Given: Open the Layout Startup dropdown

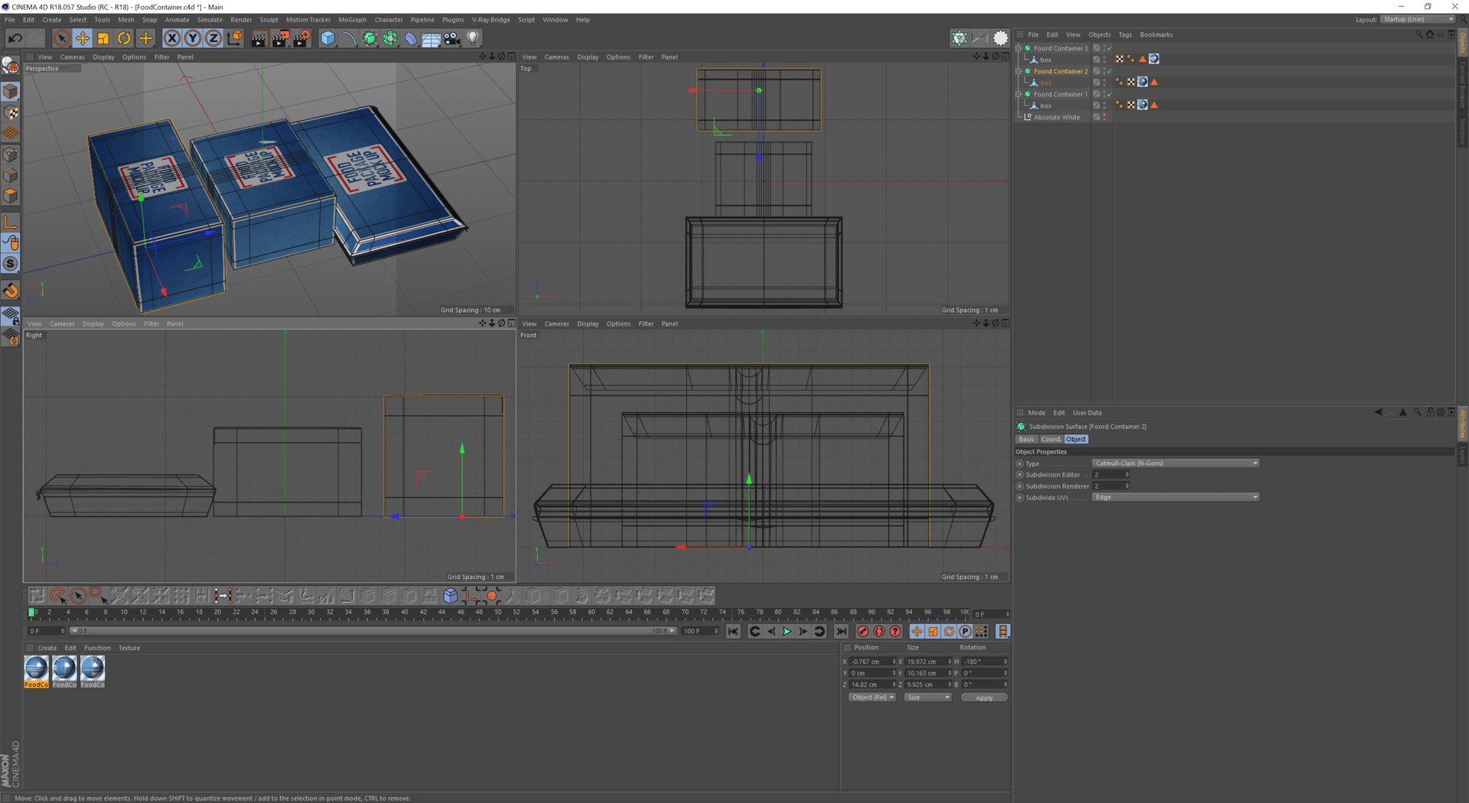Looking at the screenshot, I should pyautogui.click(x=1417, y=19).
